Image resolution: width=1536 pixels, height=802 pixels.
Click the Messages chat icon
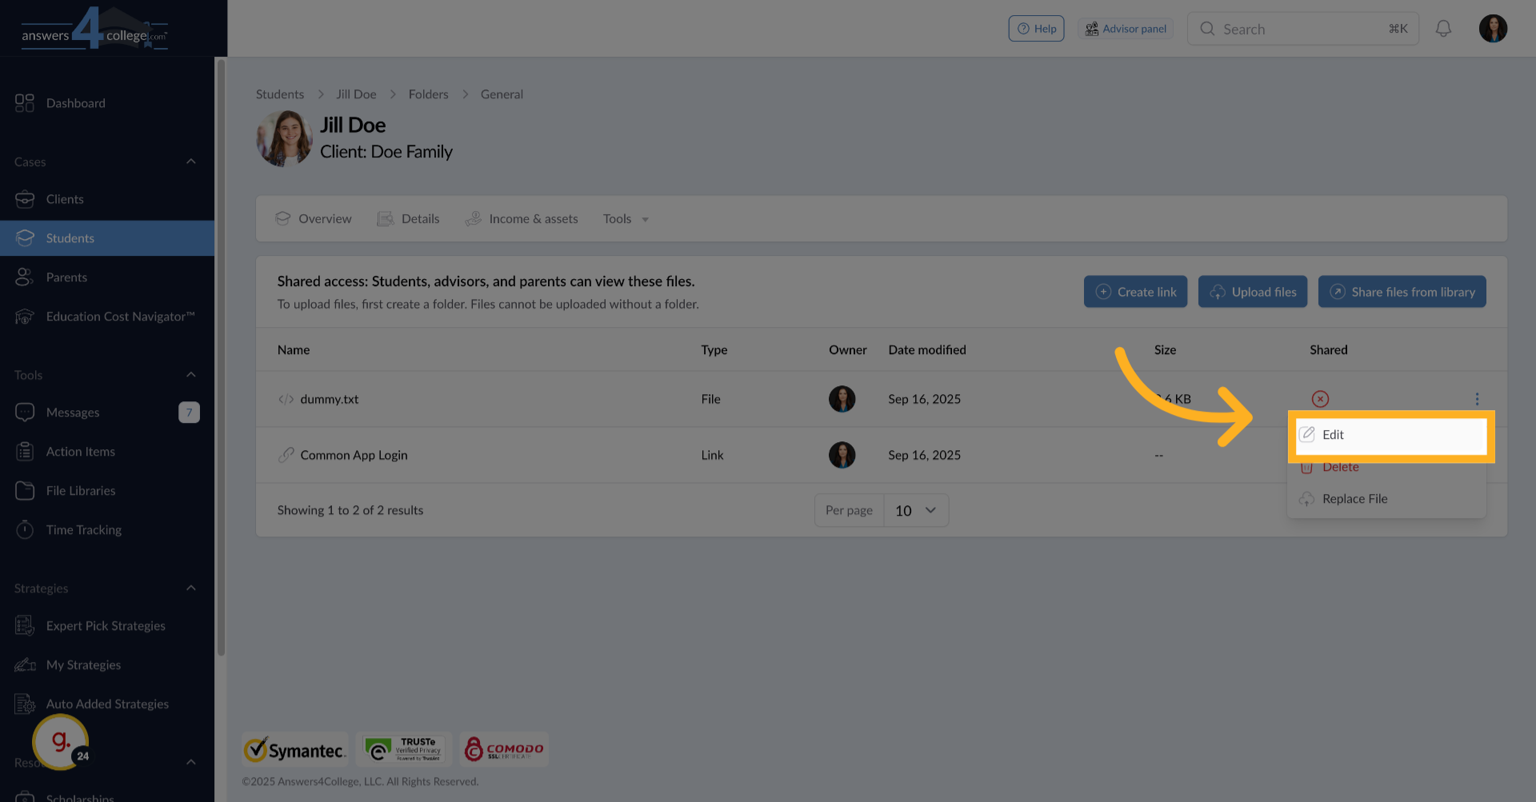pos(25,413)
